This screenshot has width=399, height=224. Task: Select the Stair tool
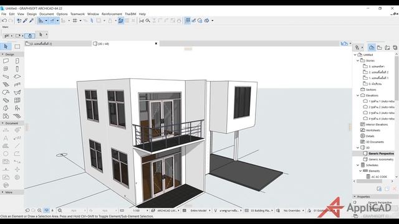(x=6, y=85)
